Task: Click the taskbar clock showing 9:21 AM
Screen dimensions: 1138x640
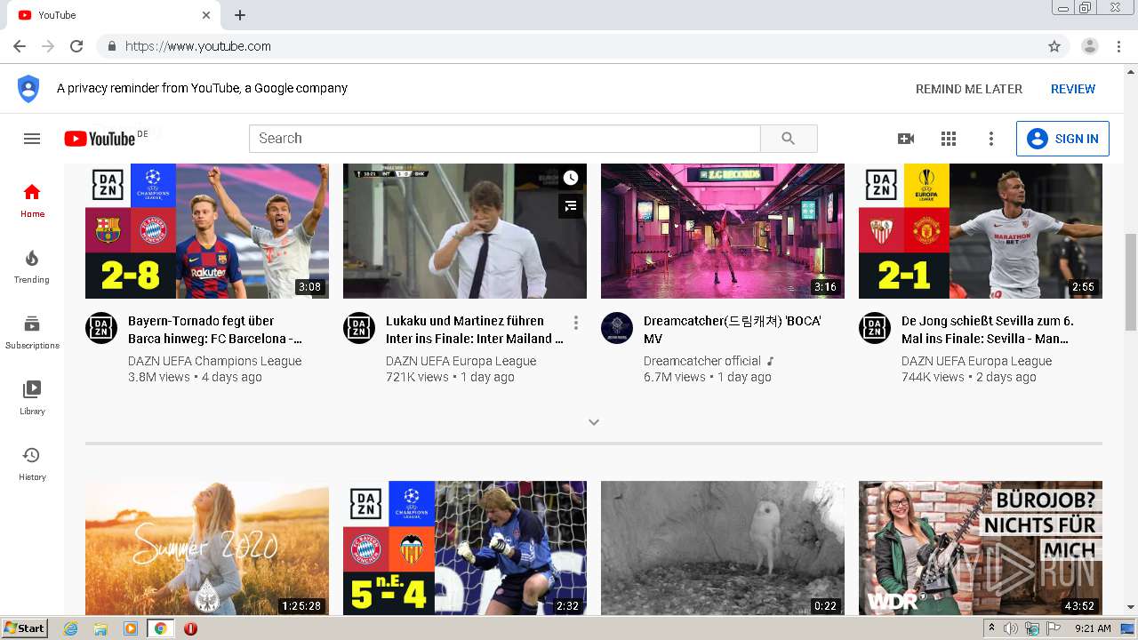Action: point(1094,628)
